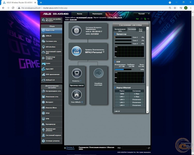194x155 pixels.
Task: Open AiProtection shield icon
Action: [x=43, y=47]
